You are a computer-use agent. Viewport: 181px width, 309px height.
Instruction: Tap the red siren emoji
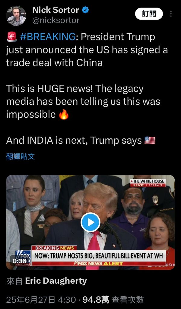point(12,37)
